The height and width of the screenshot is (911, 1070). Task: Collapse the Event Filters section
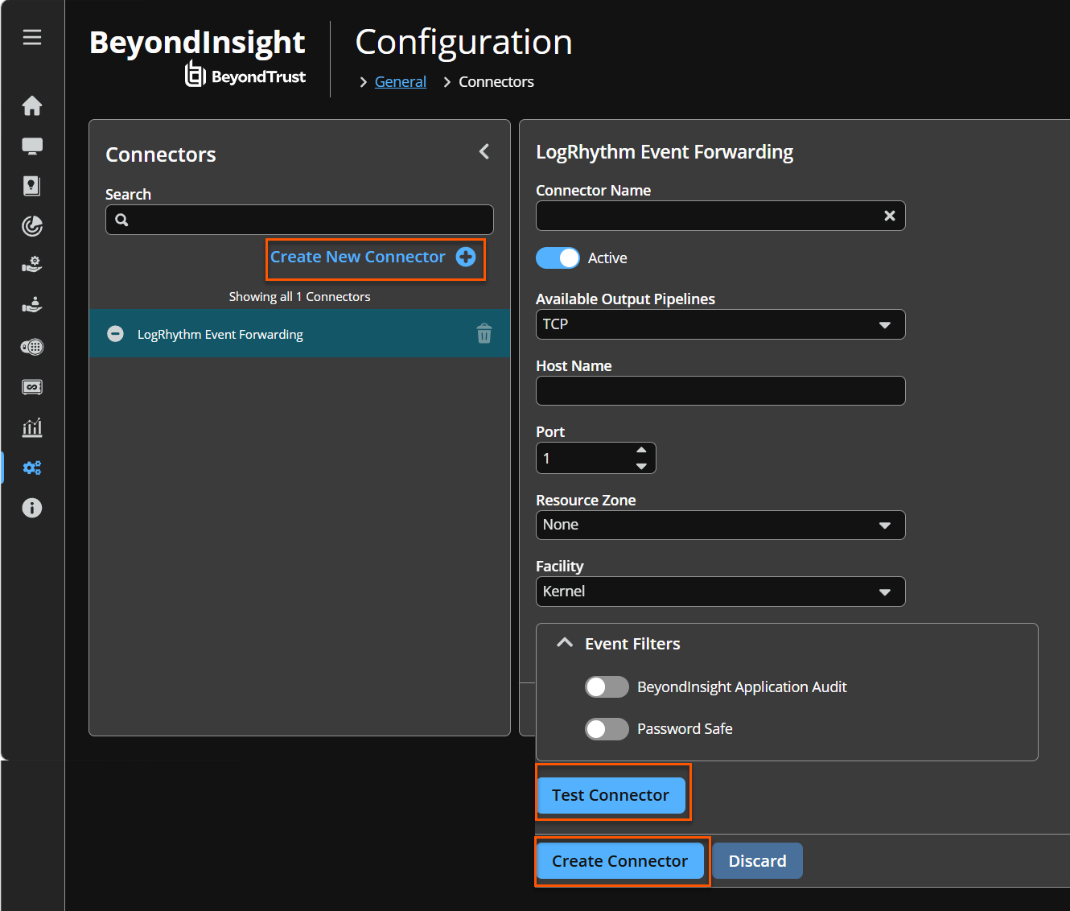pyautogui.click(x=565, y=643)
